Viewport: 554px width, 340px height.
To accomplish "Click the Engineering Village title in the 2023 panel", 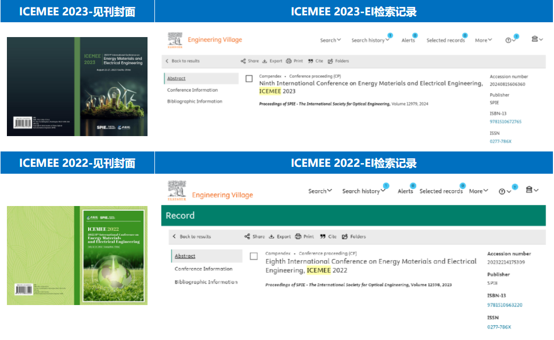I will [215, 40].
